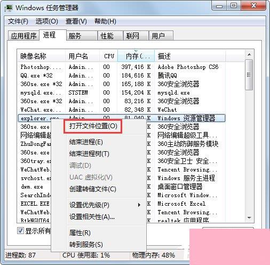The width and height of the screenshot is (270, 265).
Task: Switch to the 服务 tab
Action: pyautogui.click(x=82, y=36)
